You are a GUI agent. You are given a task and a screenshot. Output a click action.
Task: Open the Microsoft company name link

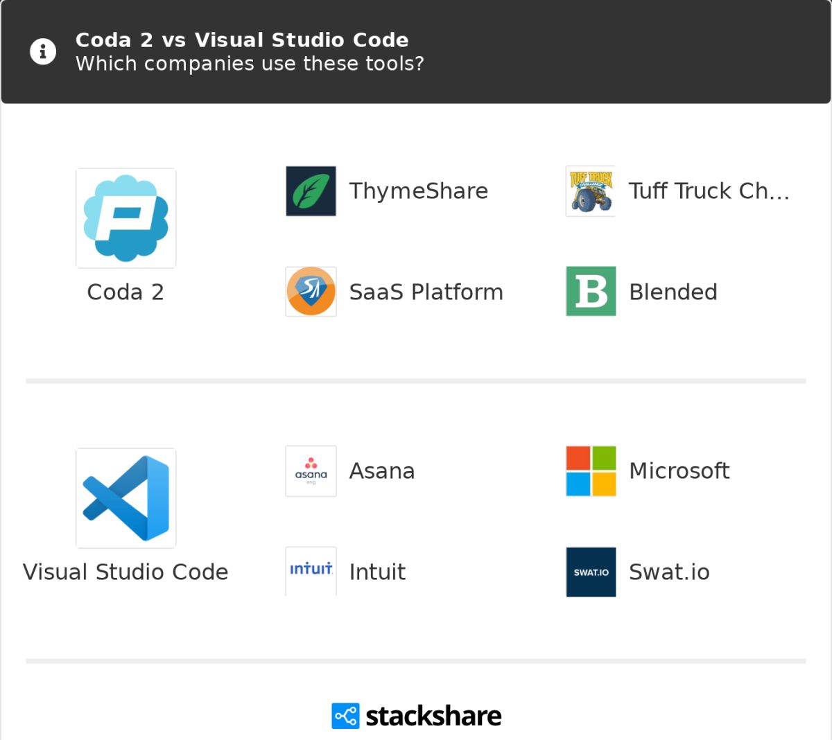pos(679,471)
